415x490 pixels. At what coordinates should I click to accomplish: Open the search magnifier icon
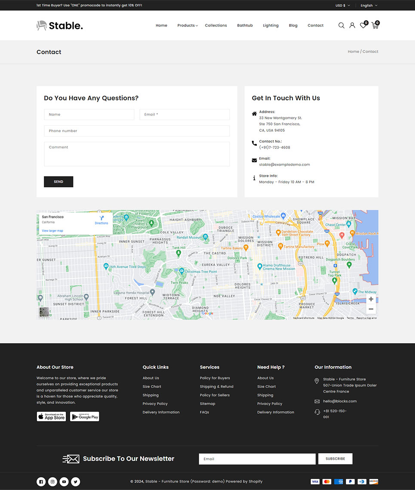pos(341,25)
